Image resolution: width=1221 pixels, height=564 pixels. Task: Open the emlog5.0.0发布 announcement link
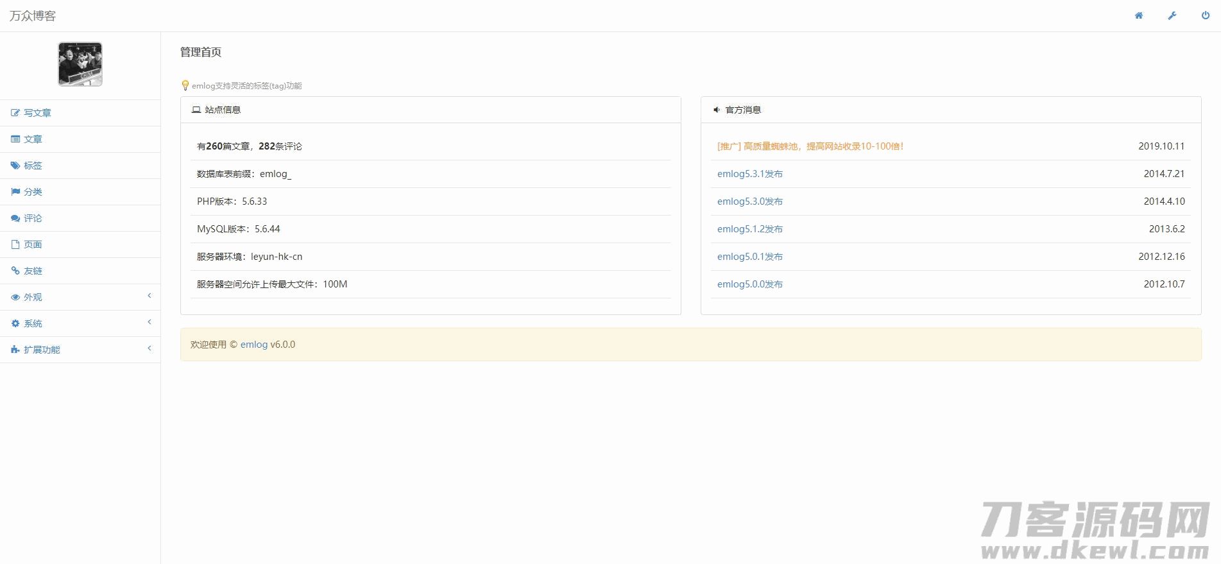point(749,284)
